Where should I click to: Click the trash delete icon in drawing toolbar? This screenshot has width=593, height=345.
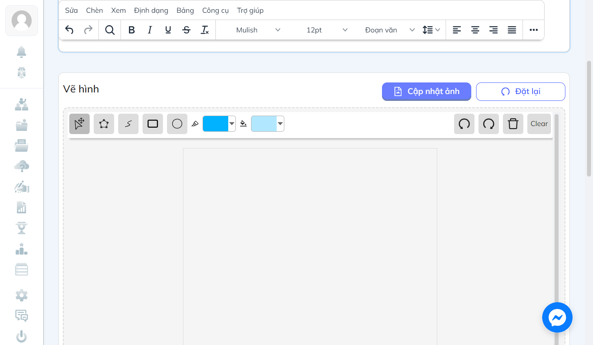(x=513, y=124)
